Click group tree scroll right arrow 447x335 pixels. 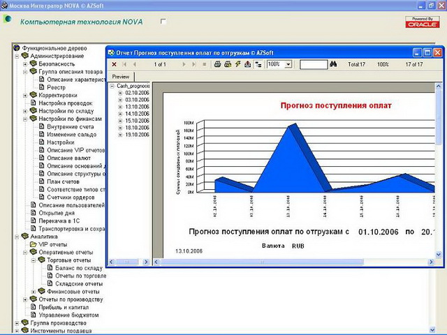pos(146,262)
